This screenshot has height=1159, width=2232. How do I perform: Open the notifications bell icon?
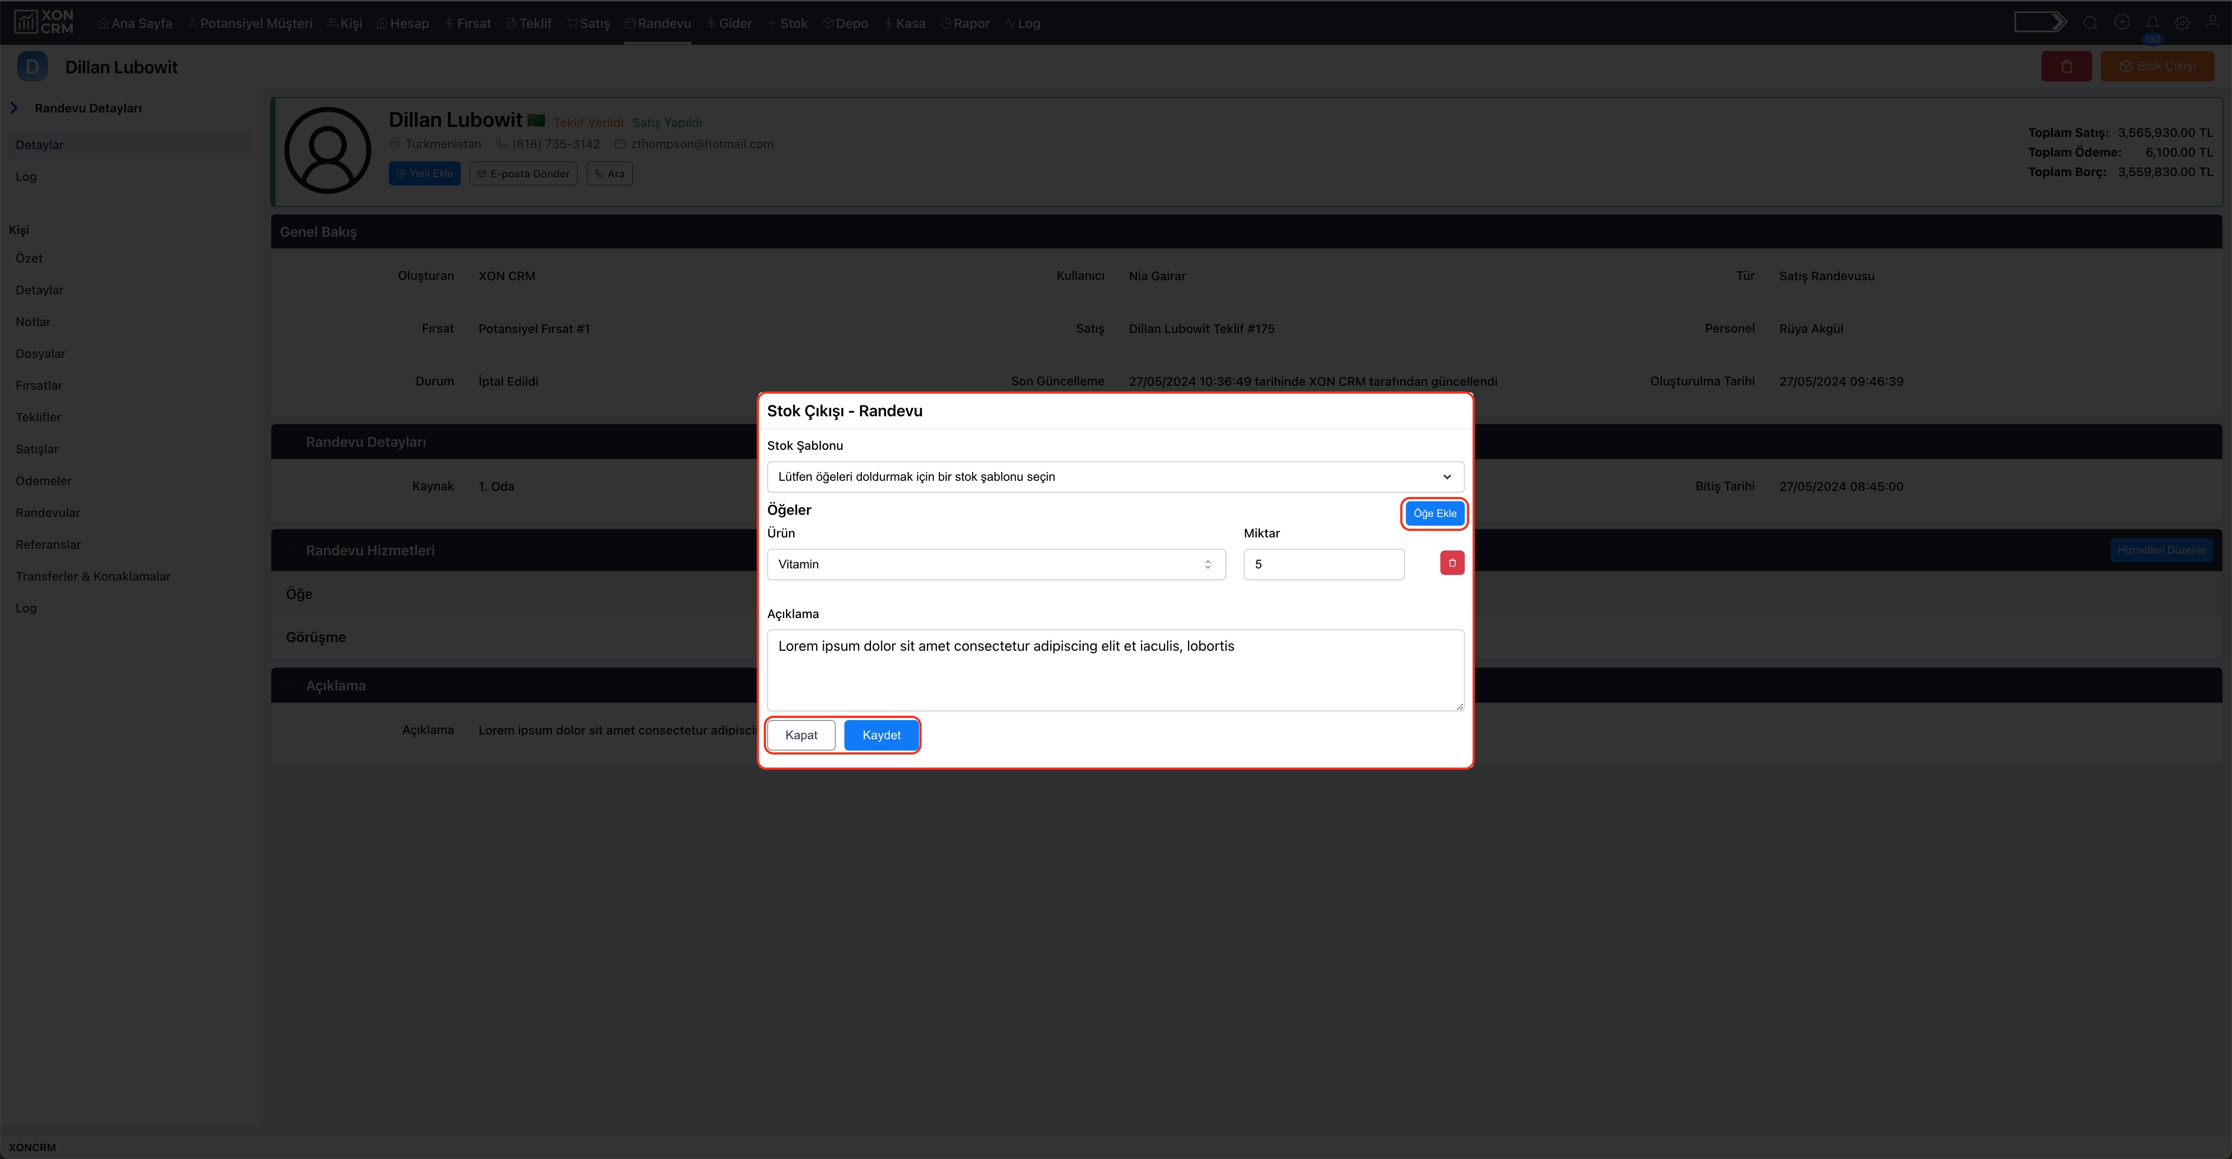tap(2152, 24)
